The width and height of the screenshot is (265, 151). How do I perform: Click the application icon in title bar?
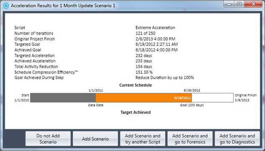point(6,5)
